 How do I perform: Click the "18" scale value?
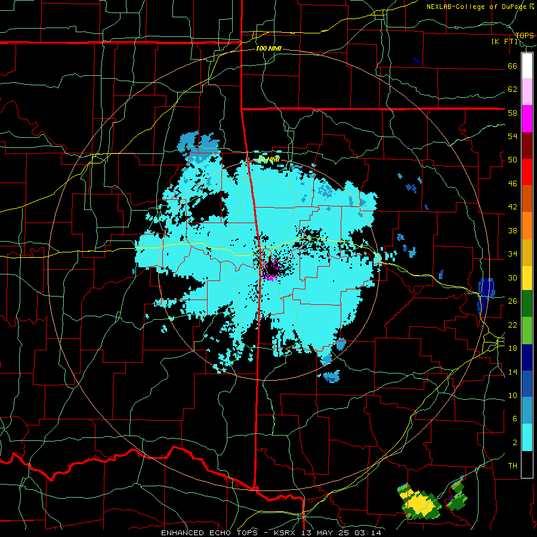click(513, 348)
